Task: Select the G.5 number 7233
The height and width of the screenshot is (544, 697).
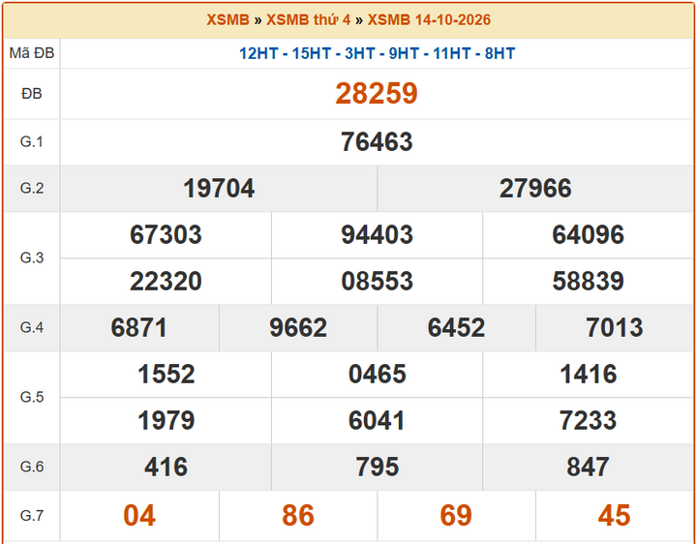Action: click(x=589, y=421)
